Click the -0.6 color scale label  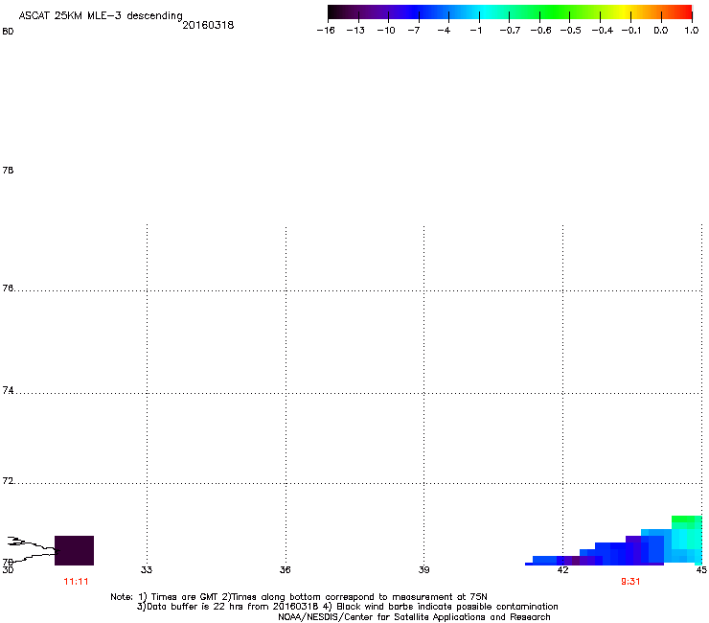click(x=540, y=31)
